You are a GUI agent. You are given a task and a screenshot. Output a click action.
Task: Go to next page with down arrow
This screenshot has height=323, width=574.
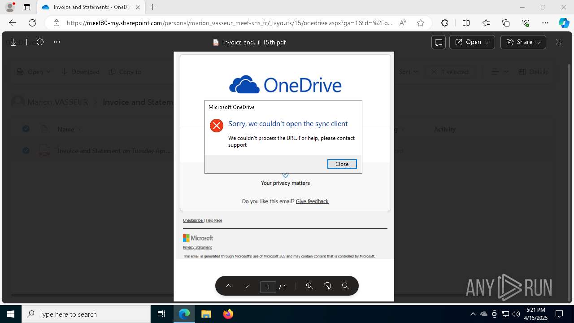247,286
